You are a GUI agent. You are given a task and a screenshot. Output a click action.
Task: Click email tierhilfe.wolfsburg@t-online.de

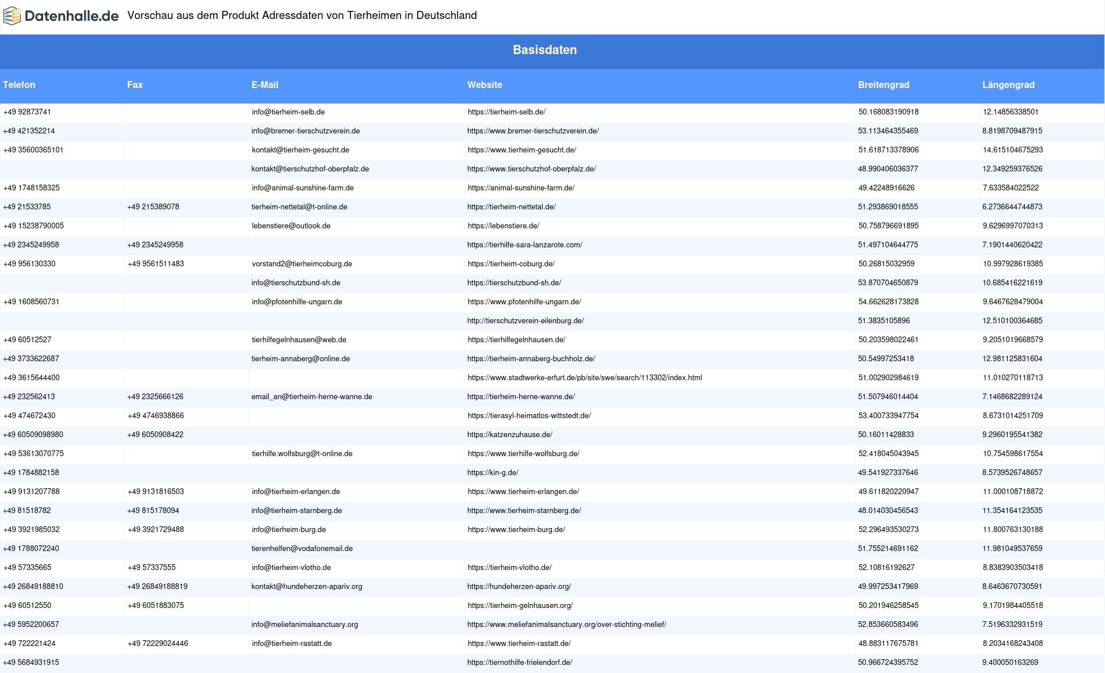click(x=302, y=454)
